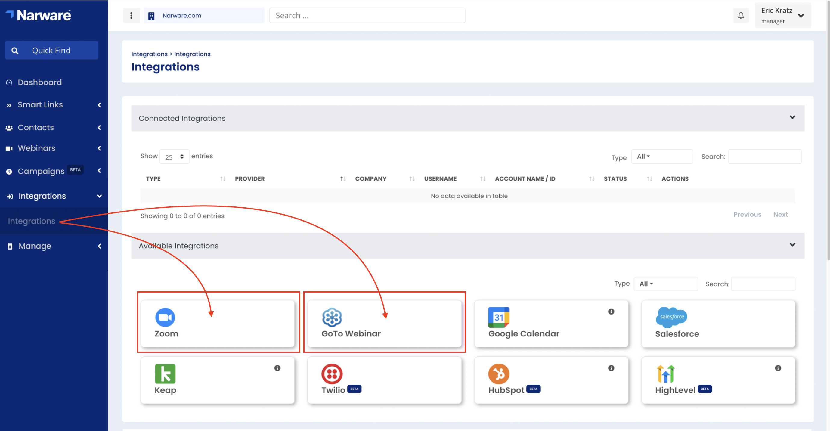Click the Dashboard gauge icon
The width and height of the screenshot is (830, 431).
[9, 83]
